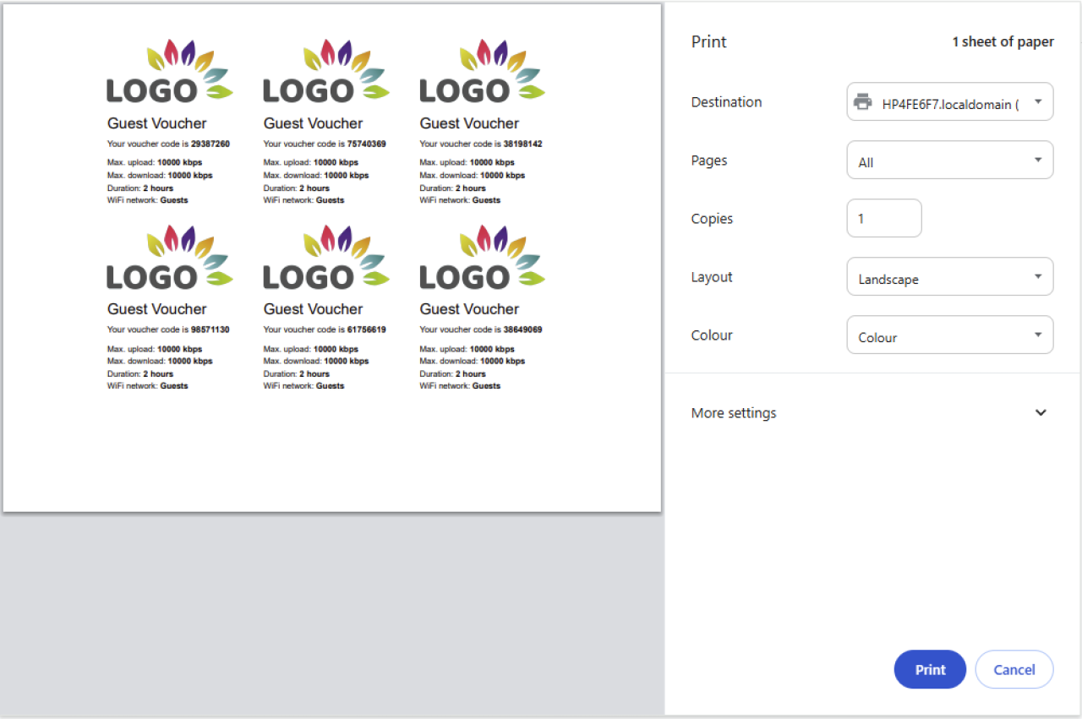Image resolution: width=1082 pixels, height=719 pixels.
Task: Open the Pages dropdown set to All
Action: (x=949, y=161)
